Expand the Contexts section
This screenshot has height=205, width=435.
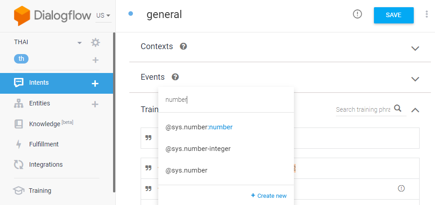coord(415,48)
